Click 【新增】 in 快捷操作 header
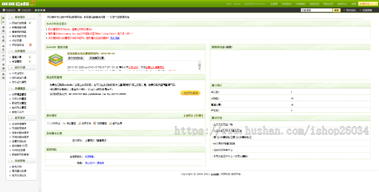The height and width of the screenshot is (192, 379). coord(188,116)
